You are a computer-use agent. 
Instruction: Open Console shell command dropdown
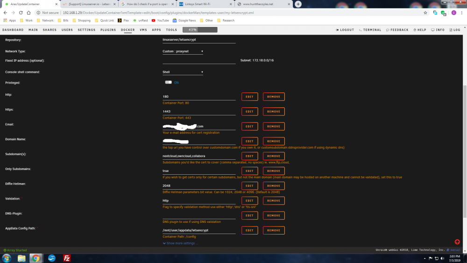pyautogui.click(x=183, y=72)
